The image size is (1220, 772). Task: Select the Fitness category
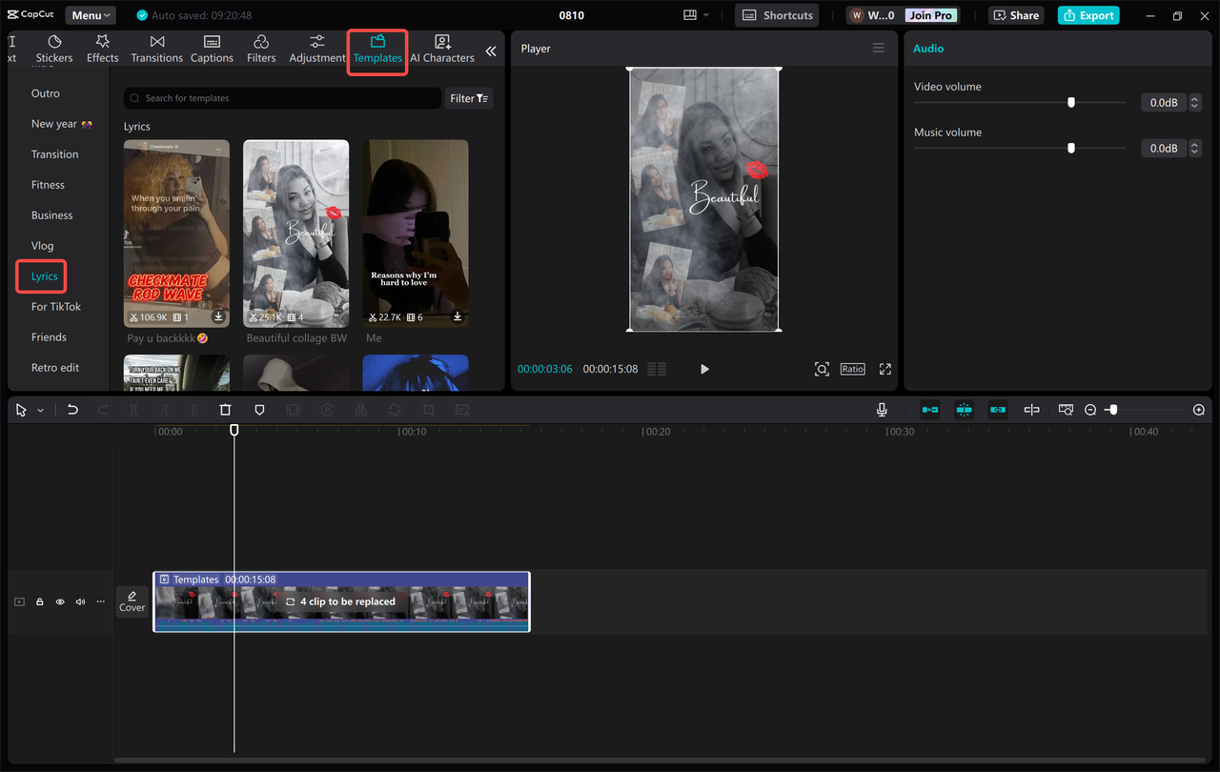click(48, 185)
